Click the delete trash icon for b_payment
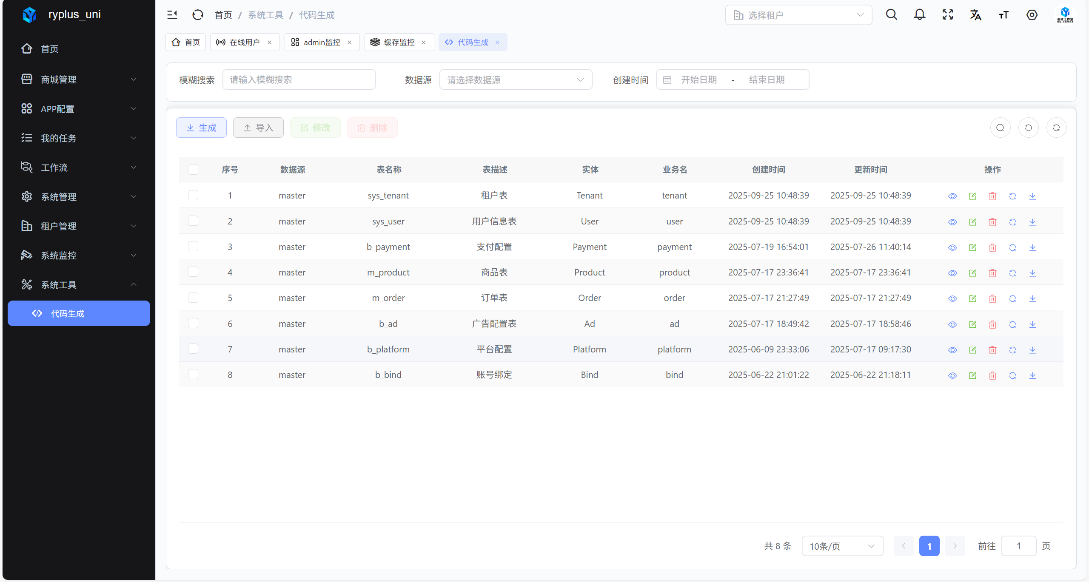 (992, 247)
